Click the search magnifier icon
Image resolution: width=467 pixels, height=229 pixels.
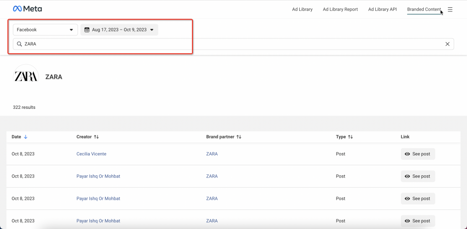pyautogui.click(x=20, y=44)
